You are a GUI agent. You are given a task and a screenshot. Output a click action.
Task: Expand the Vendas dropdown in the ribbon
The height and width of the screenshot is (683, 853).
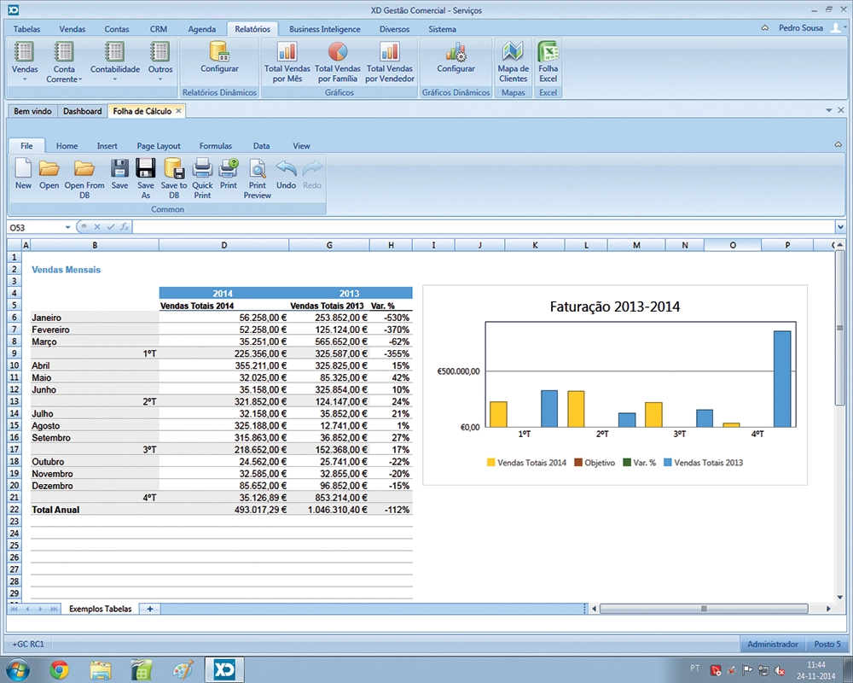[25, 79]
